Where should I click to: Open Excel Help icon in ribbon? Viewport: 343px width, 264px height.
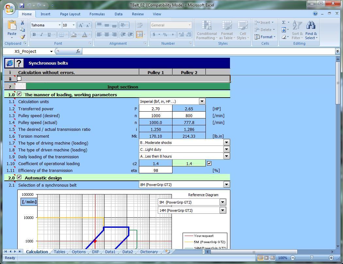click(x=315, y=14)
